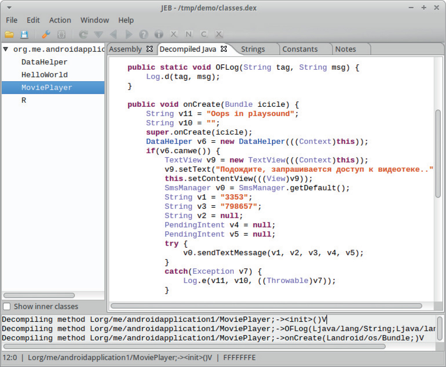Click the info circle toolbar icon
This screenshot has height=367, width=446.
click(158, 34)
